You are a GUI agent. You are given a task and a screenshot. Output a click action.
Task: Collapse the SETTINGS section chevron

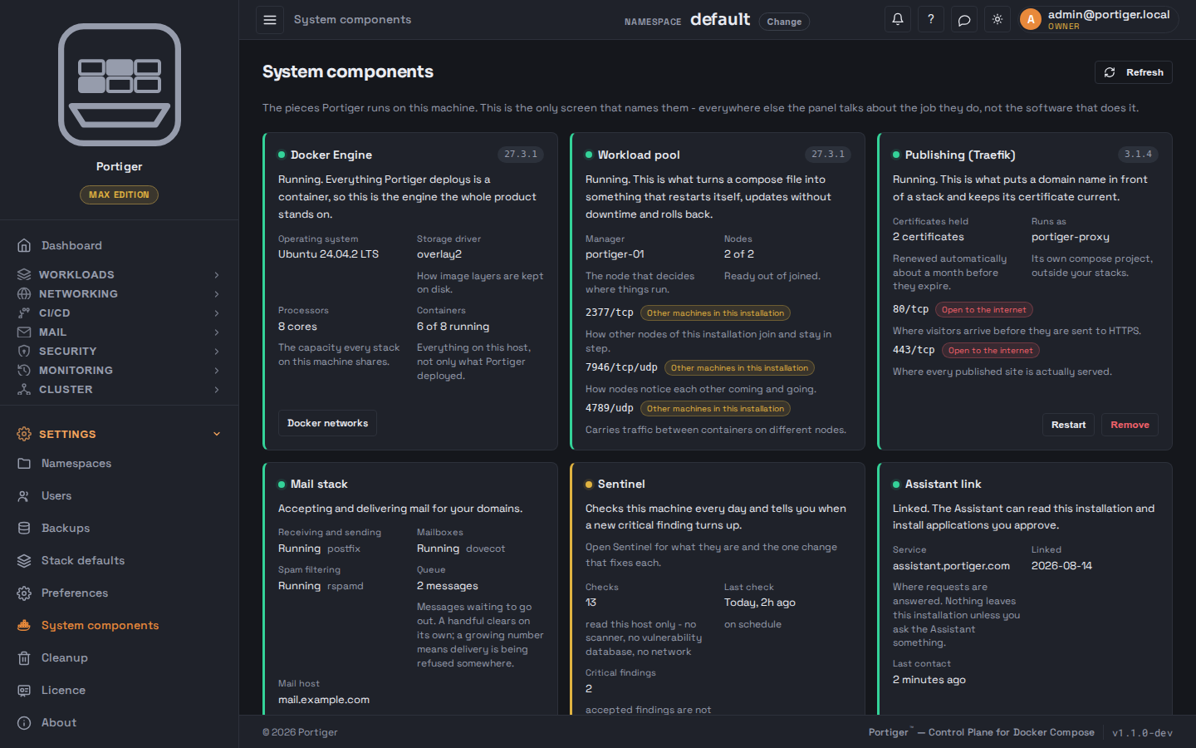(217, 434)
